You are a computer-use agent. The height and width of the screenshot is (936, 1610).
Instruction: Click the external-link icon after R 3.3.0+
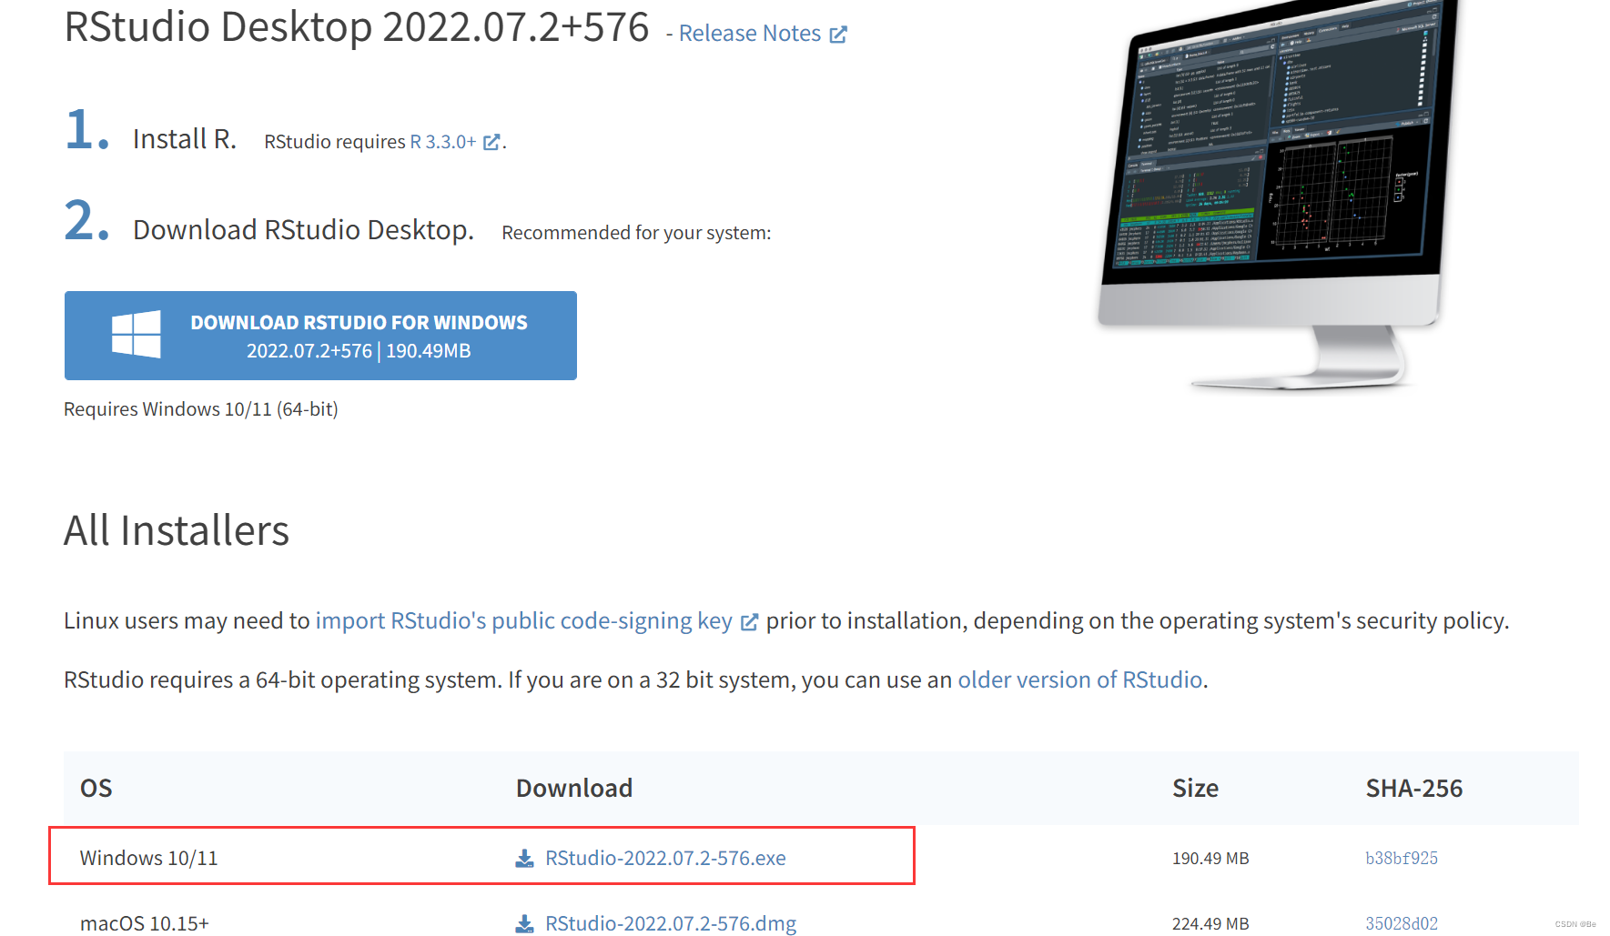[x=491, y=142]
